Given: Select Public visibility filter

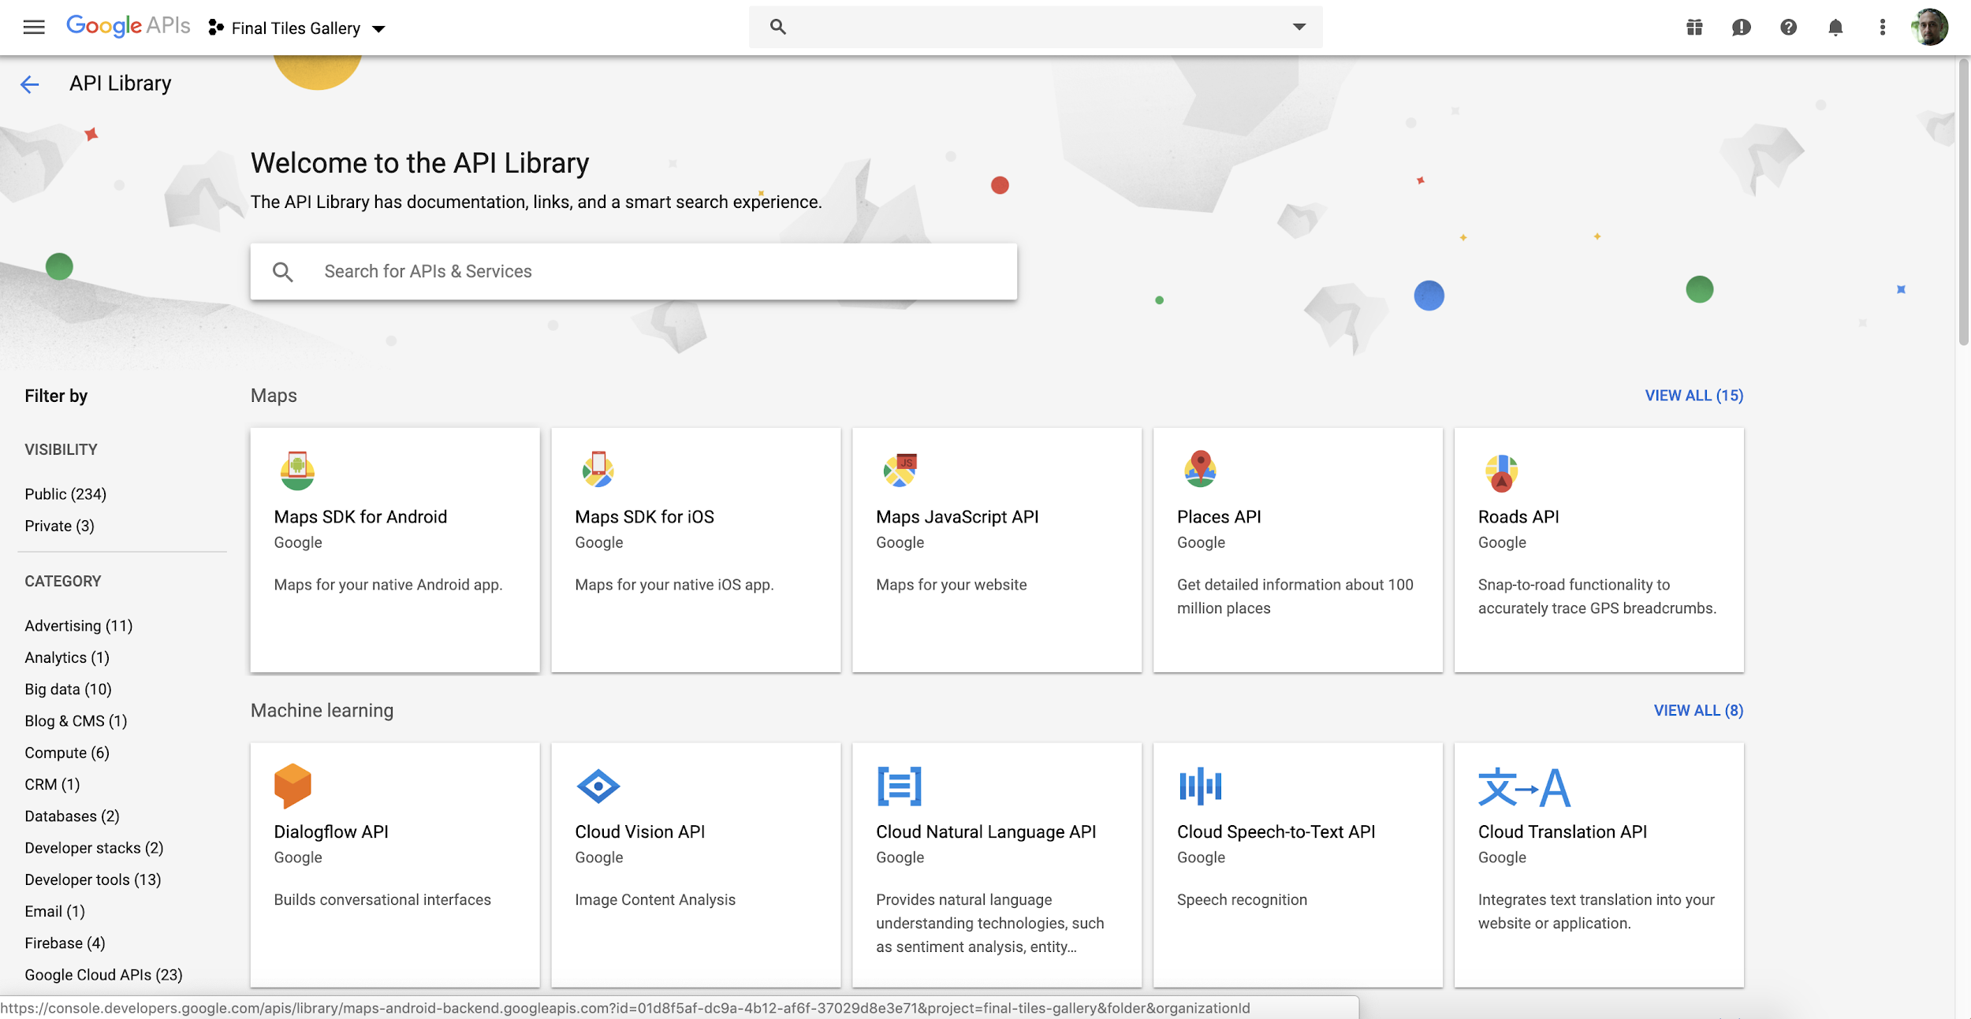Looking at the screenshot, I should point(65,493).
